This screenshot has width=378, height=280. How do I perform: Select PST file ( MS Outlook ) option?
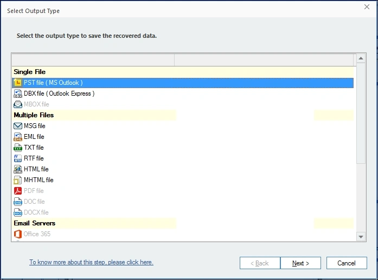tap(182, 83)
